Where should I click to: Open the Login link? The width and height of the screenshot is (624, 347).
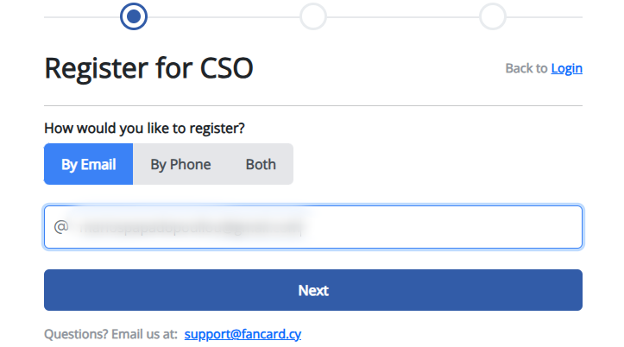[567, 68]
